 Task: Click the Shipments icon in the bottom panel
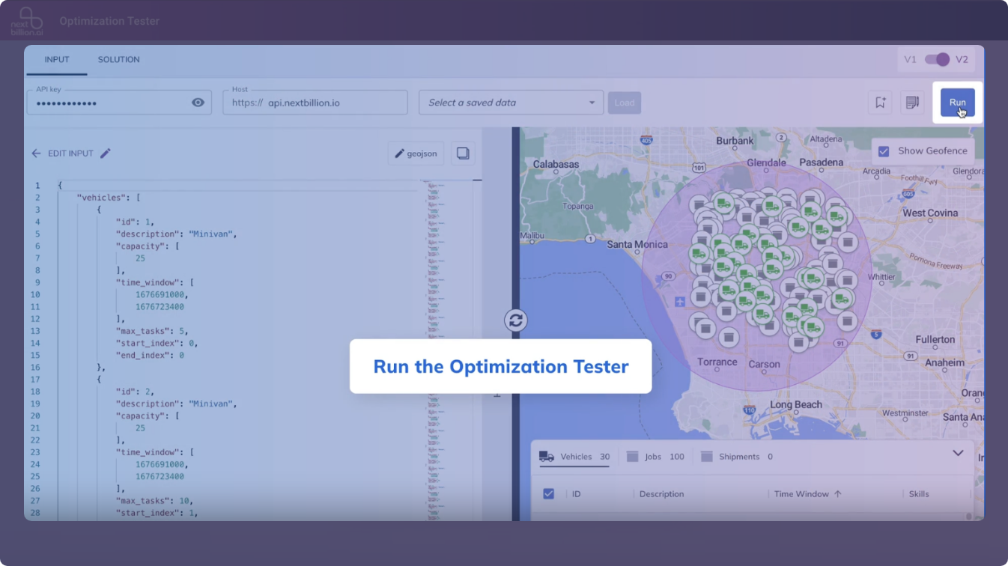coord(706,456)
